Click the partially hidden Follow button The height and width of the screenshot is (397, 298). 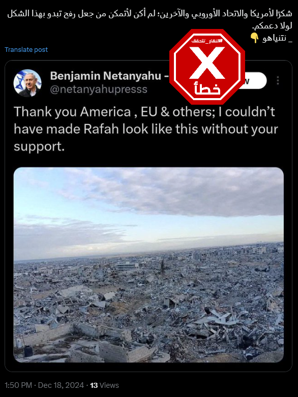254,80
